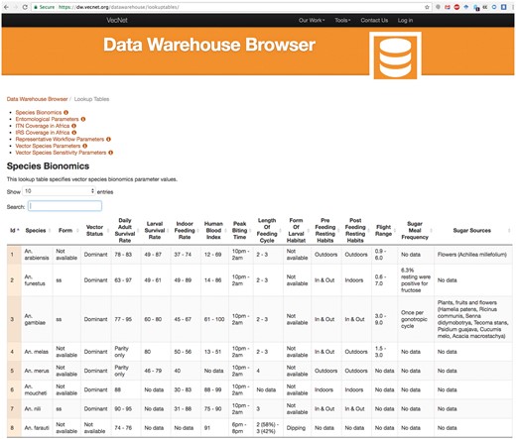Sort table by Form column
Image resolution: width=516 pixels, height=439 pixels.
67,230
